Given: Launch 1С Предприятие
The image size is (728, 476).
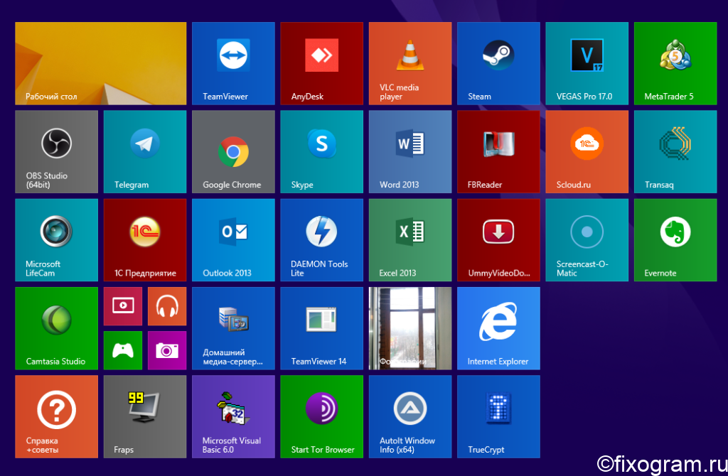Looking at the screenshot, I should pyautogui.click(x=145, y=240).
